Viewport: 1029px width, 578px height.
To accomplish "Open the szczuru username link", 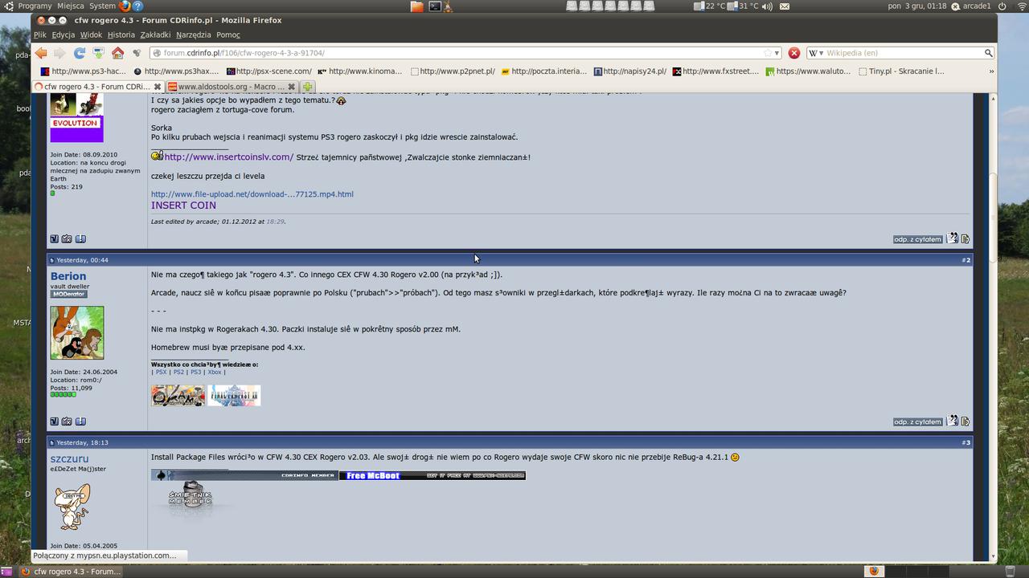I will pos(69,458).
